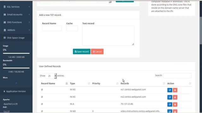
Task: Click the 1.02 MB / 20000 MB text
Action: click(x=16, y=57)
